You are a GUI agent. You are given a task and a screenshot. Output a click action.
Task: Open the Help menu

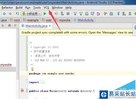click(69, 8)
